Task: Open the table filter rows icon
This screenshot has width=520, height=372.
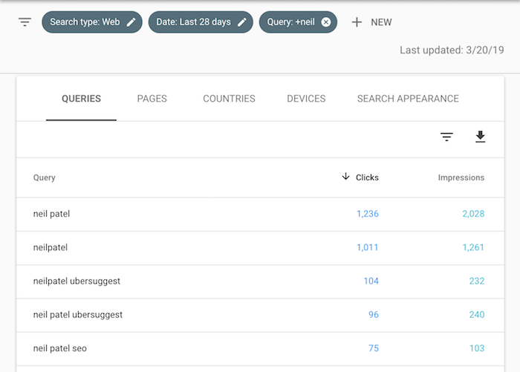Action: click(x=446, y=137)
